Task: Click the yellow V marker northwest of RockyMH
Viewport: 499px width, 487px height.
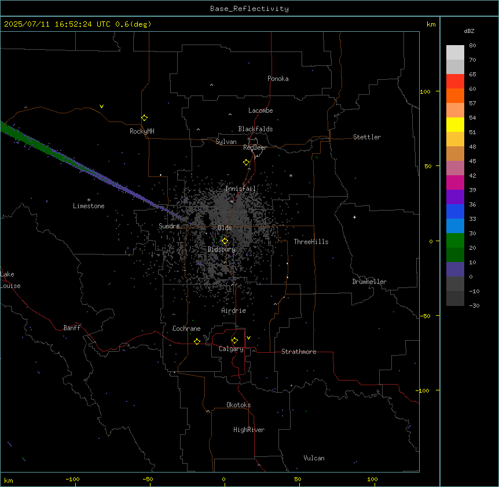Action: point(101,106)
